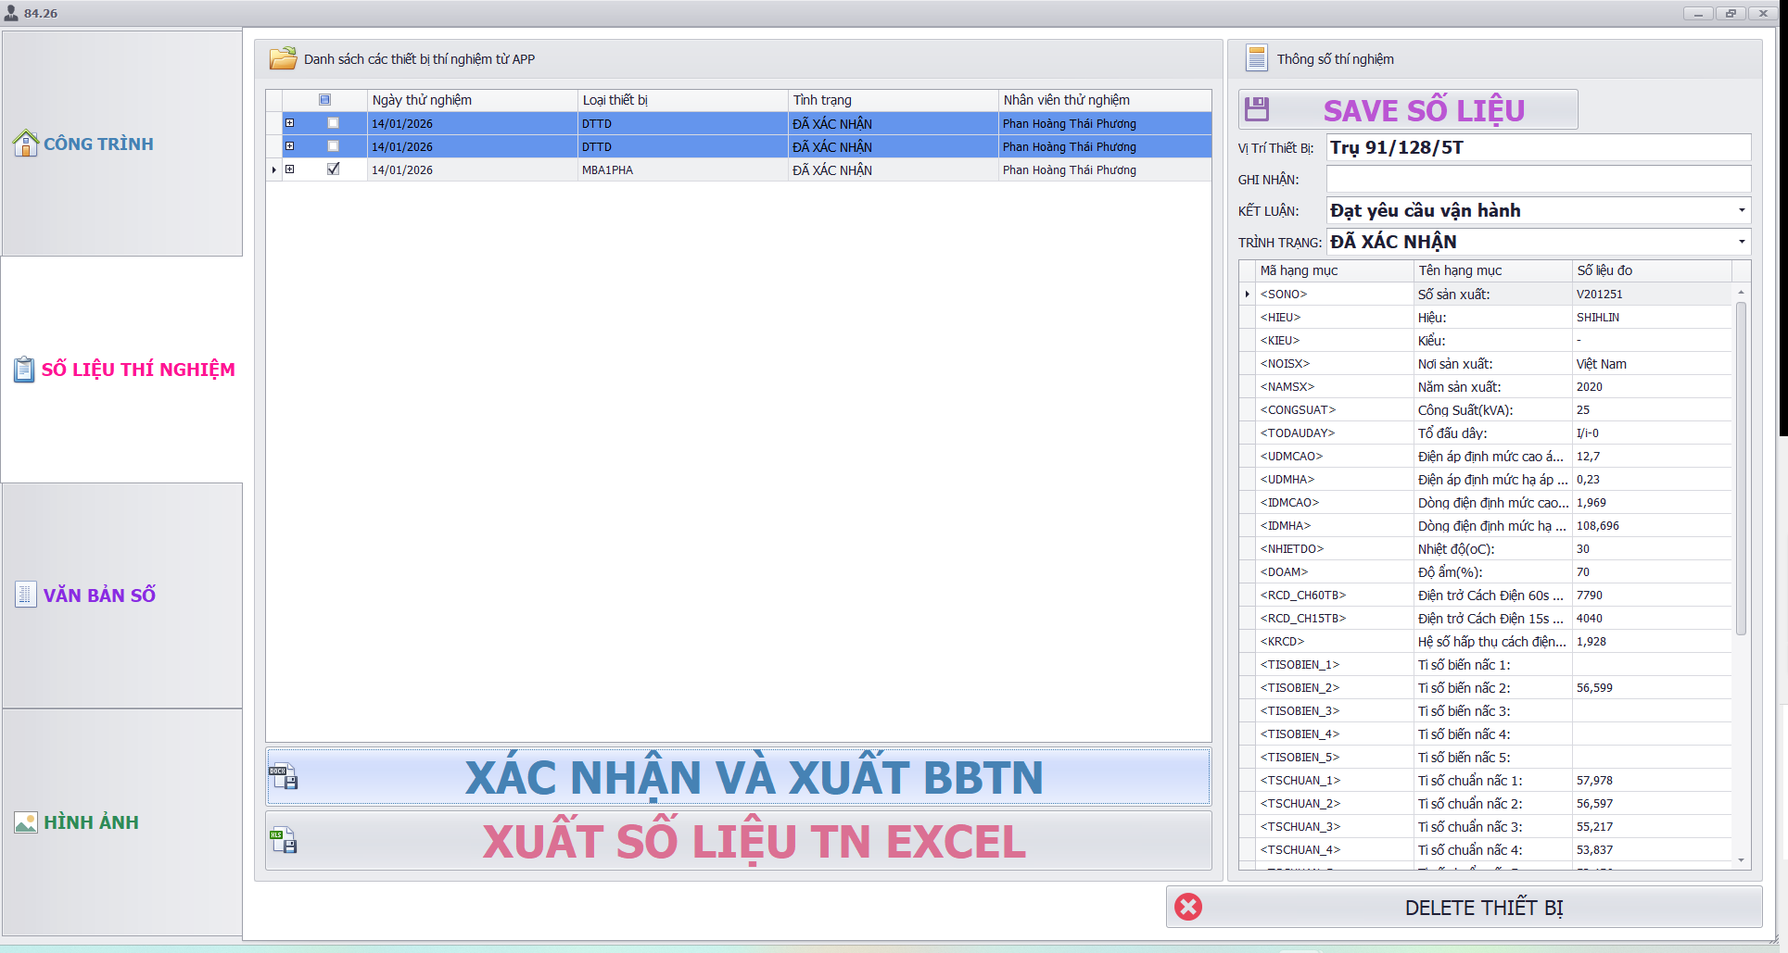Open the TRÌNH TRẠNG dropdown
1788x953 pixels.
point(1741,242)
